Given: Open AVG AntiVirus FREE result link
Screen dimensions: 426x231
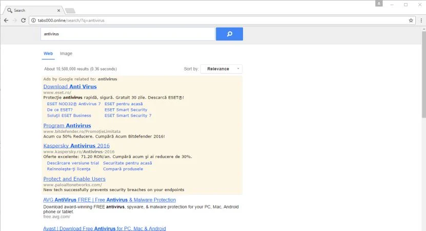Looking at the screenshot, I should point(110,200).
